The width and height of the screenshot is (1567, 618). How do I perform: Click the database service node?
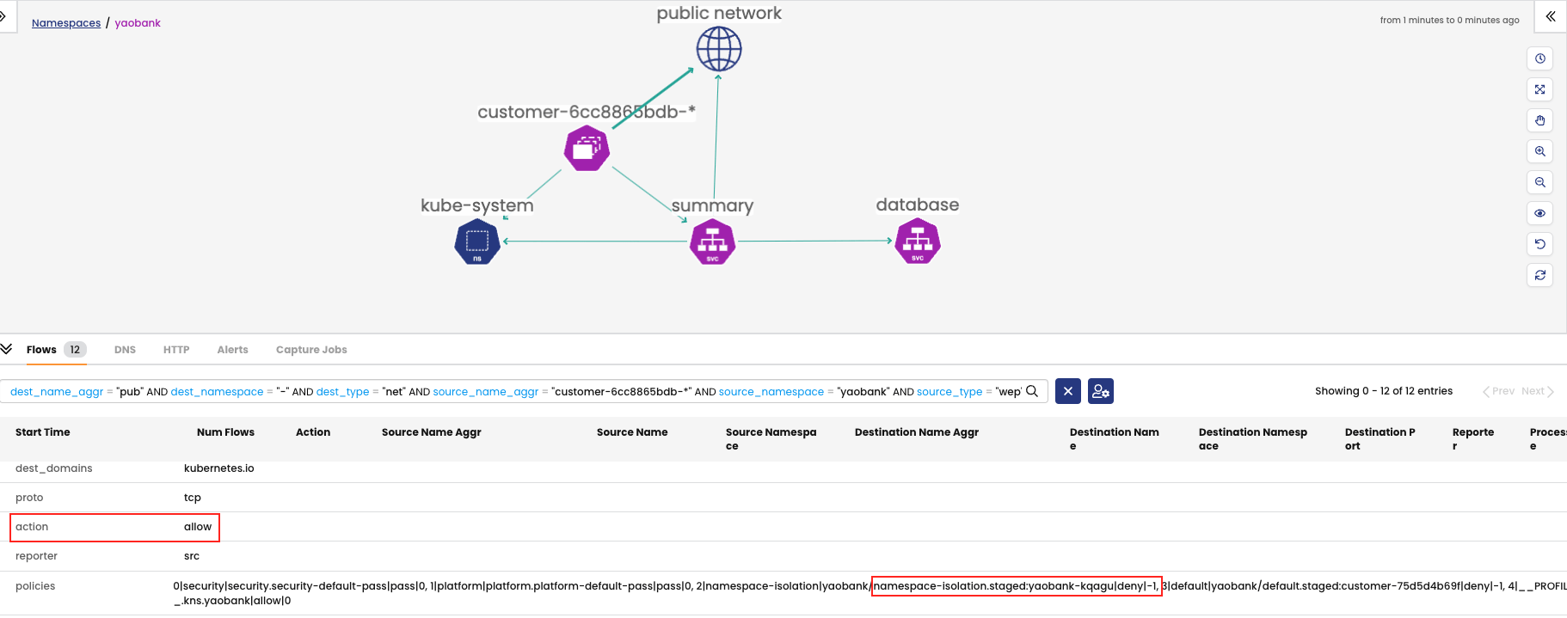[x=918, y=242]
